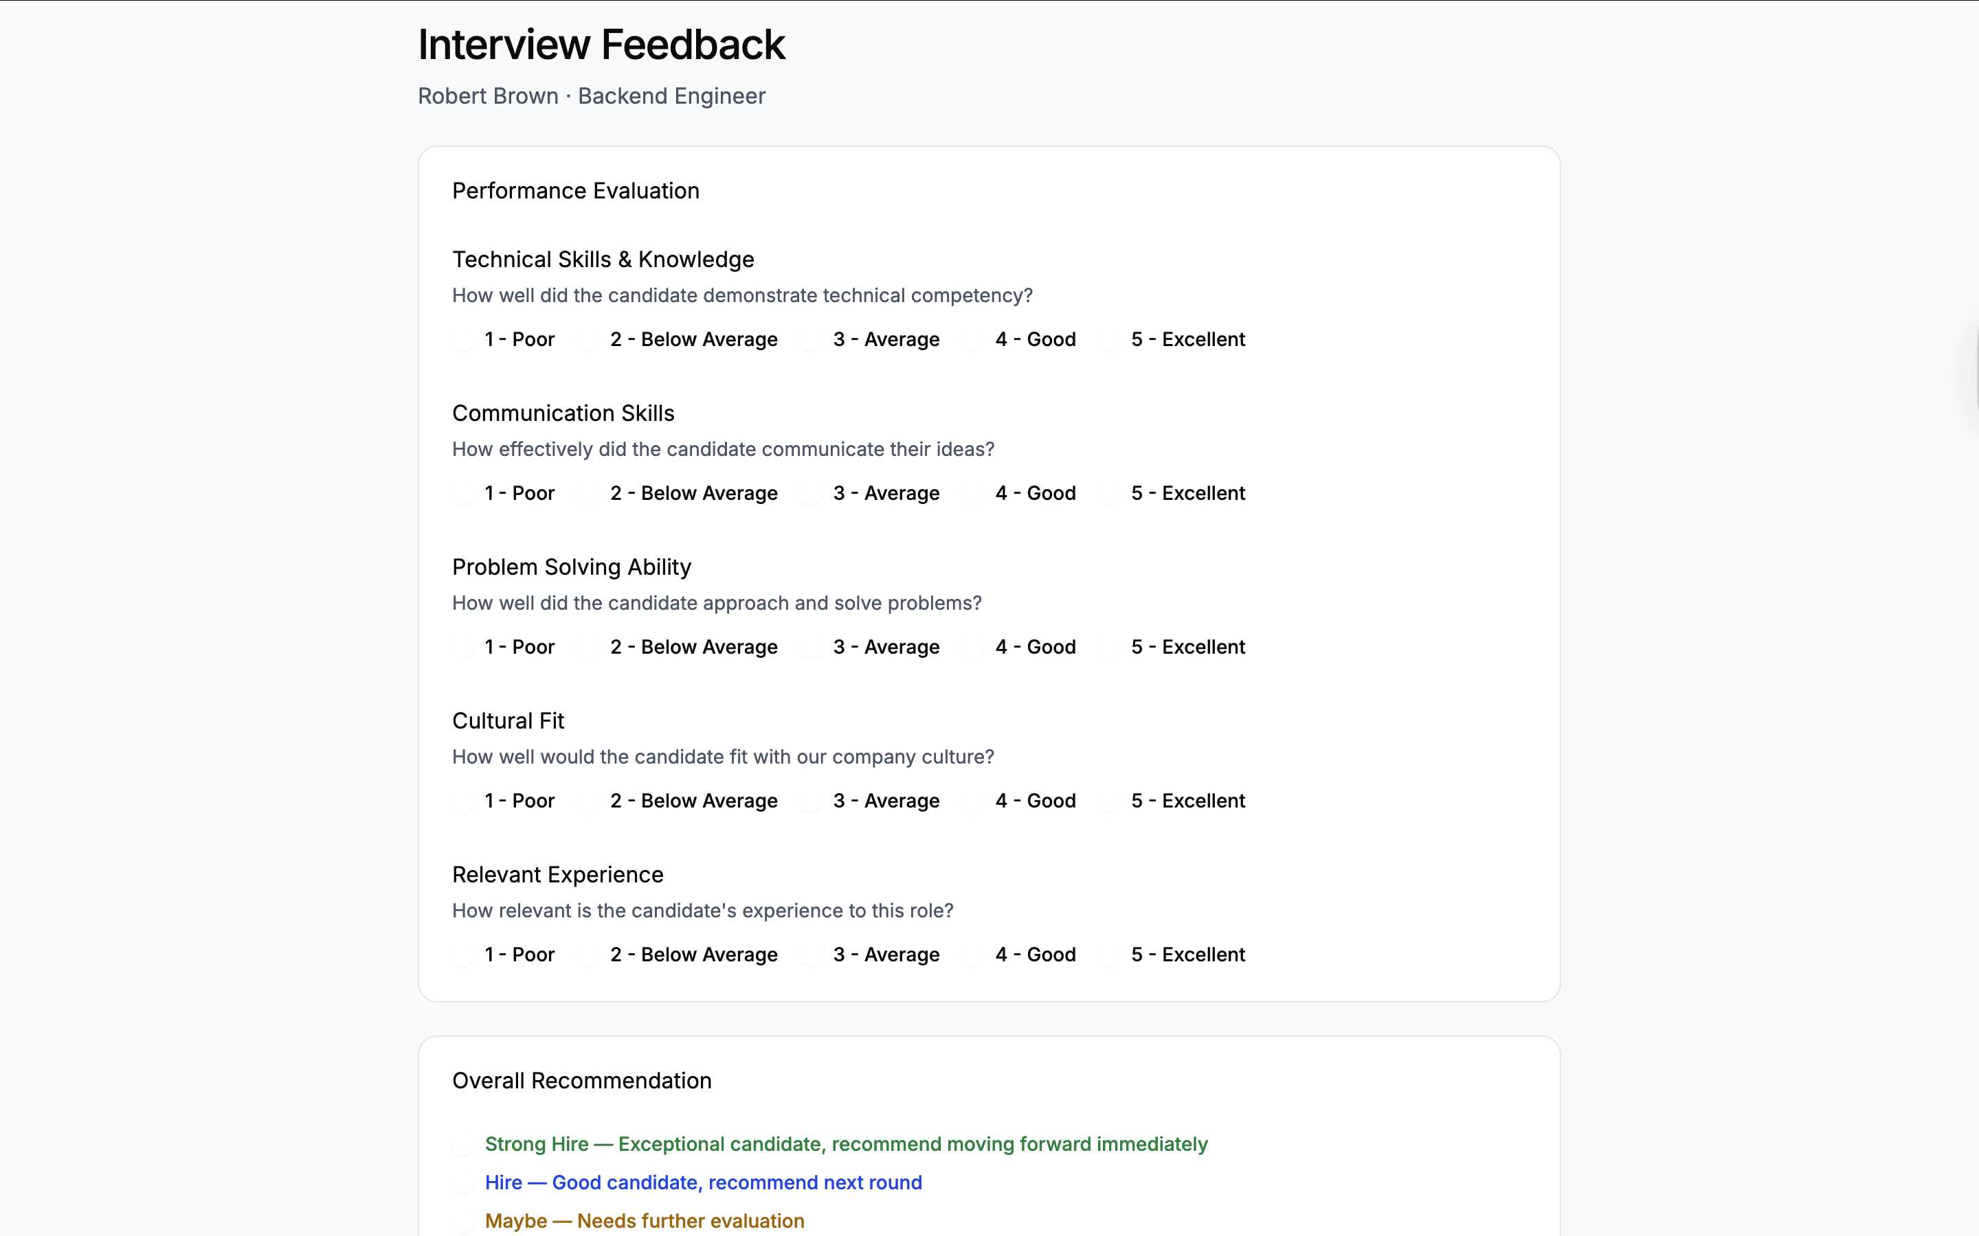Rate Problem Solving Ability as 3 - Average
Screen dimensions: 1979x1236
(812, 648)
